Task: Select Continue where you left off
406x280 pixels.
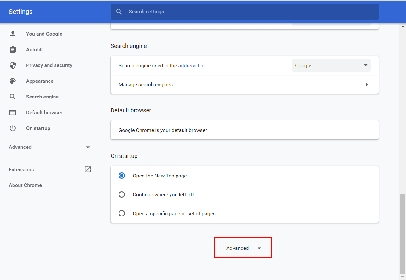Action: pos(122,194)
